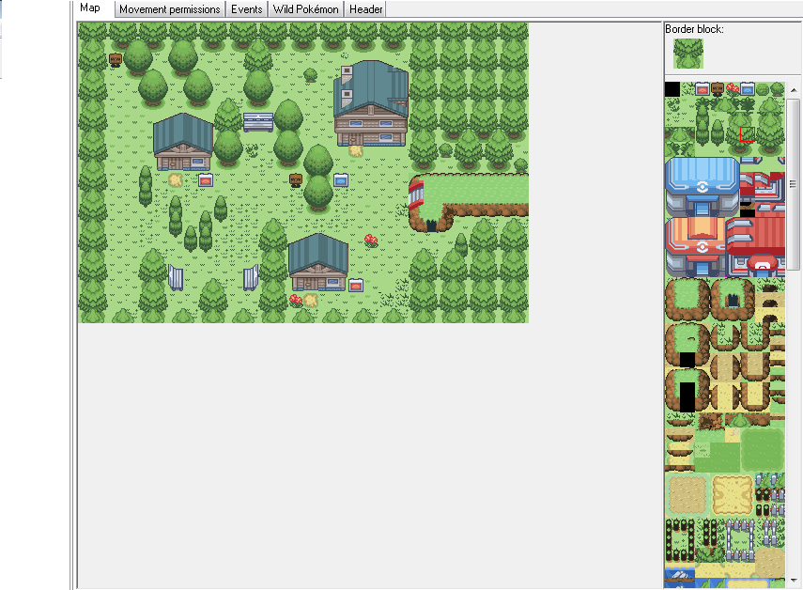Select the black block in the tile palette

(672, 89)
